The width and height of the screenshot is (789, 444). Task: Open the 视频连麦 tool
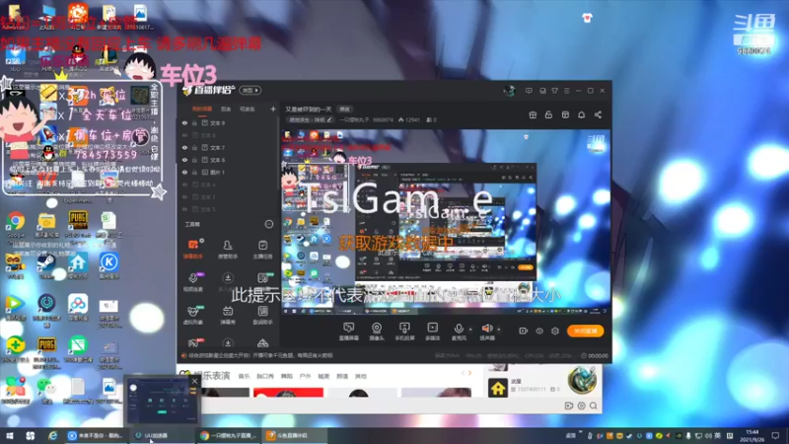click(192, 282)
